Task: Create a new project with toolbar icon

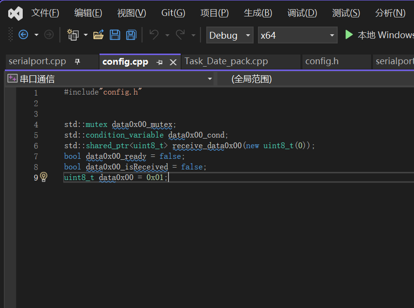Action: tap(72, 35)
